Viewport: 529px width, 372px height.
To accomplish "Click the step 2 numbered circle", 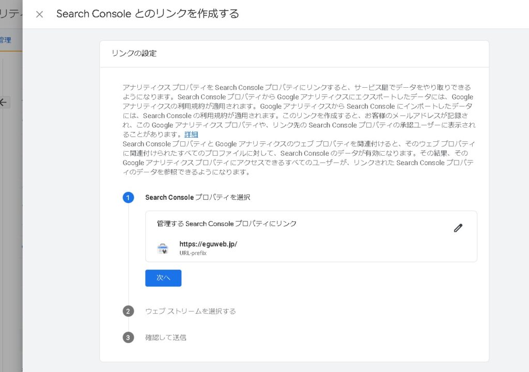I will coord(128,311).
